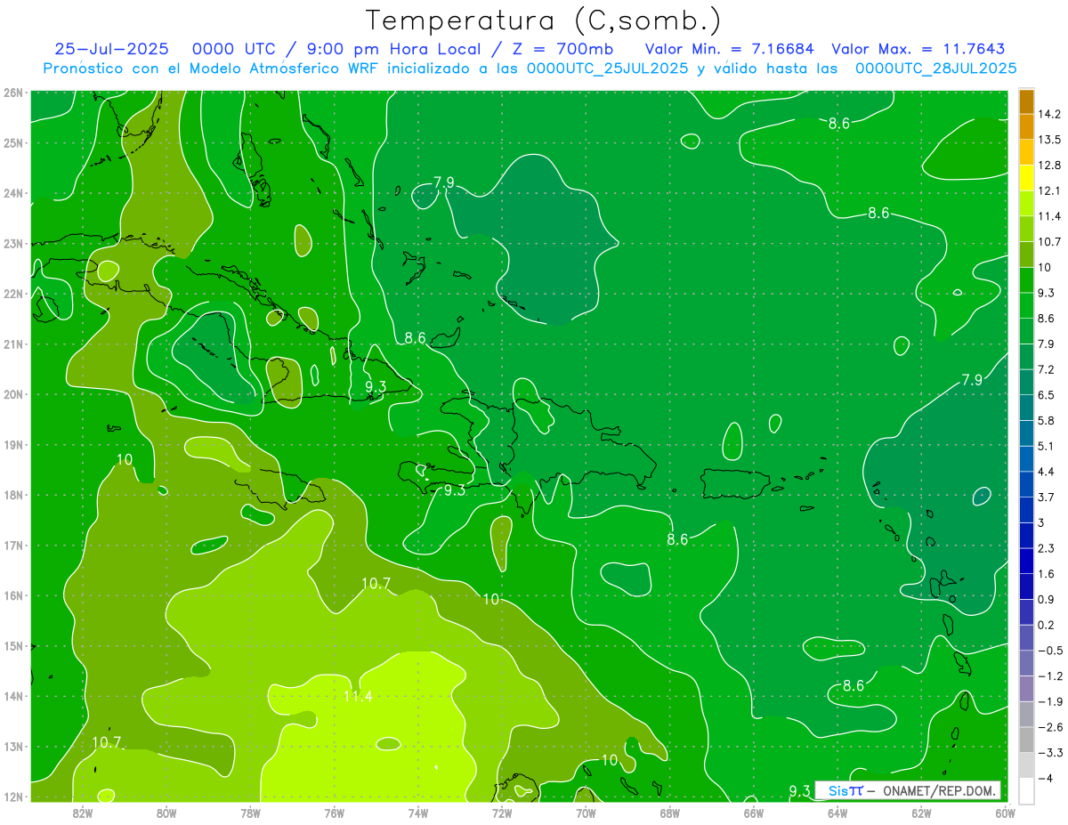The width and height of the screenshot is (1068, 825).
Task: Pick blue legend swatch between 2.3 and 3
Action: [x=1026, y=535]
